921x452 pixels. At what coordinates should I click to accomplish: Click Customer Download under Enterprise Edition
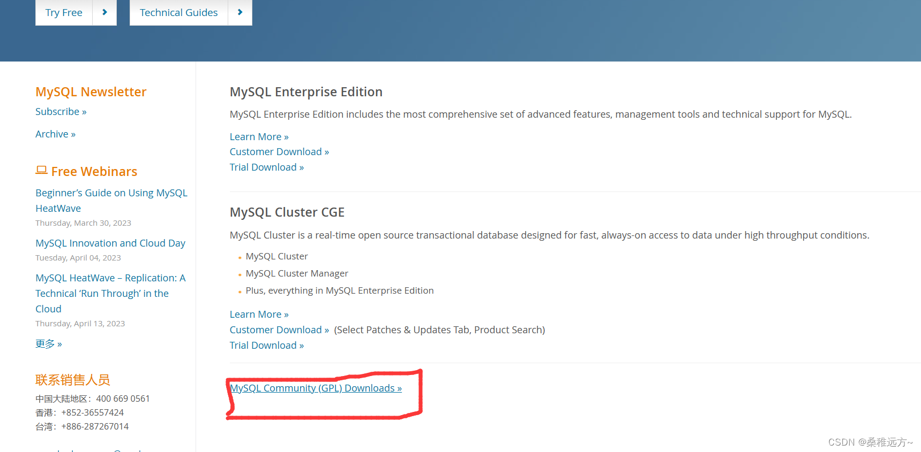click(279, 151)
